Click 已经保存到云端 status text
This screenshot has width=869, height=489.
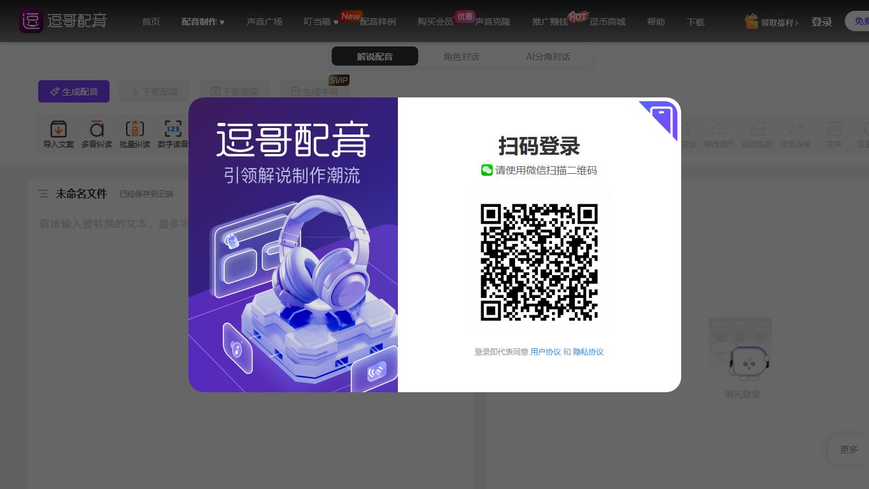[146, 194]
